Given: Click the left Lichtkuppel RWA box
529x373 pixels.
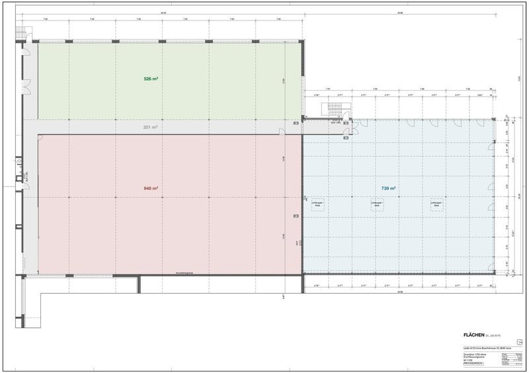Looking at the screenshot, I should (317, 204).
